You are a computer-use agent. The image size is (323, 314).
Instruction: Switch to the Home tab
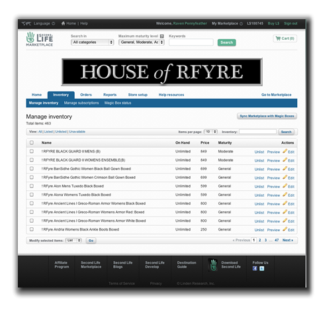[36, 95]
